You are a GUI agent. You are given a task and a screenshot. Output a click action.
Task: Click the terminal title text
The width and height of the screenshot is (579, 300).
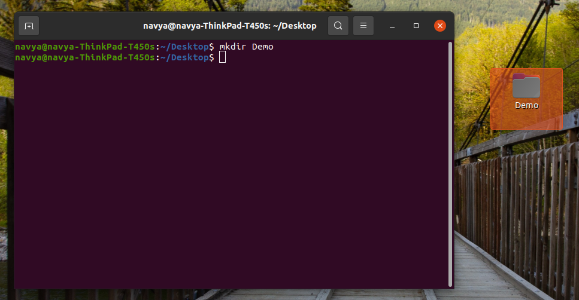coord(230,26)
